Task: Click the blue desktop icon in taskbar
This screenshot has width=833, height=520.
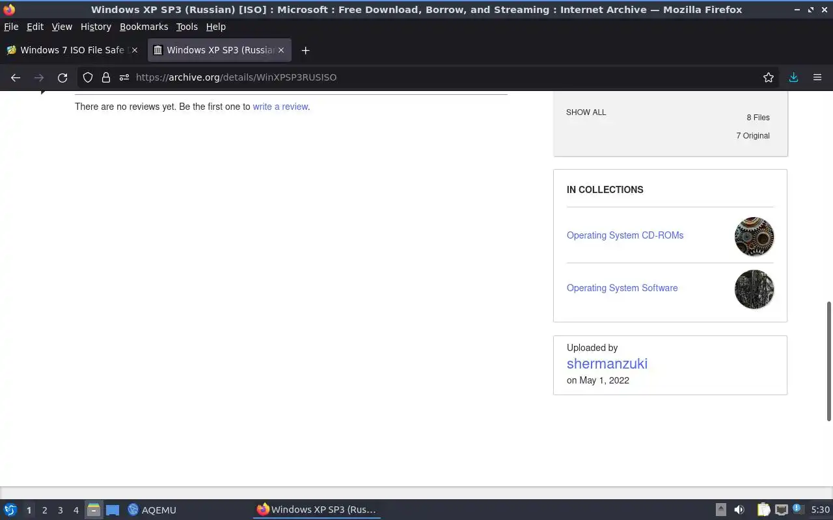Action: click(113, 510)
